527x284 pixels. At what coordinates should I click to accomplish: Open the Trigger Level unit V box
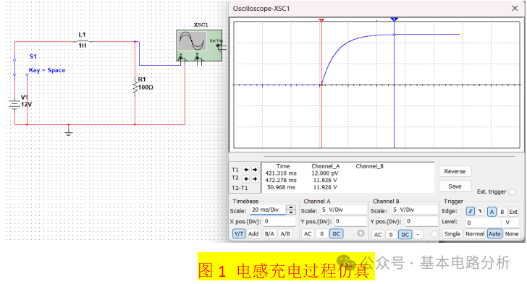click(x=510, y=223)
